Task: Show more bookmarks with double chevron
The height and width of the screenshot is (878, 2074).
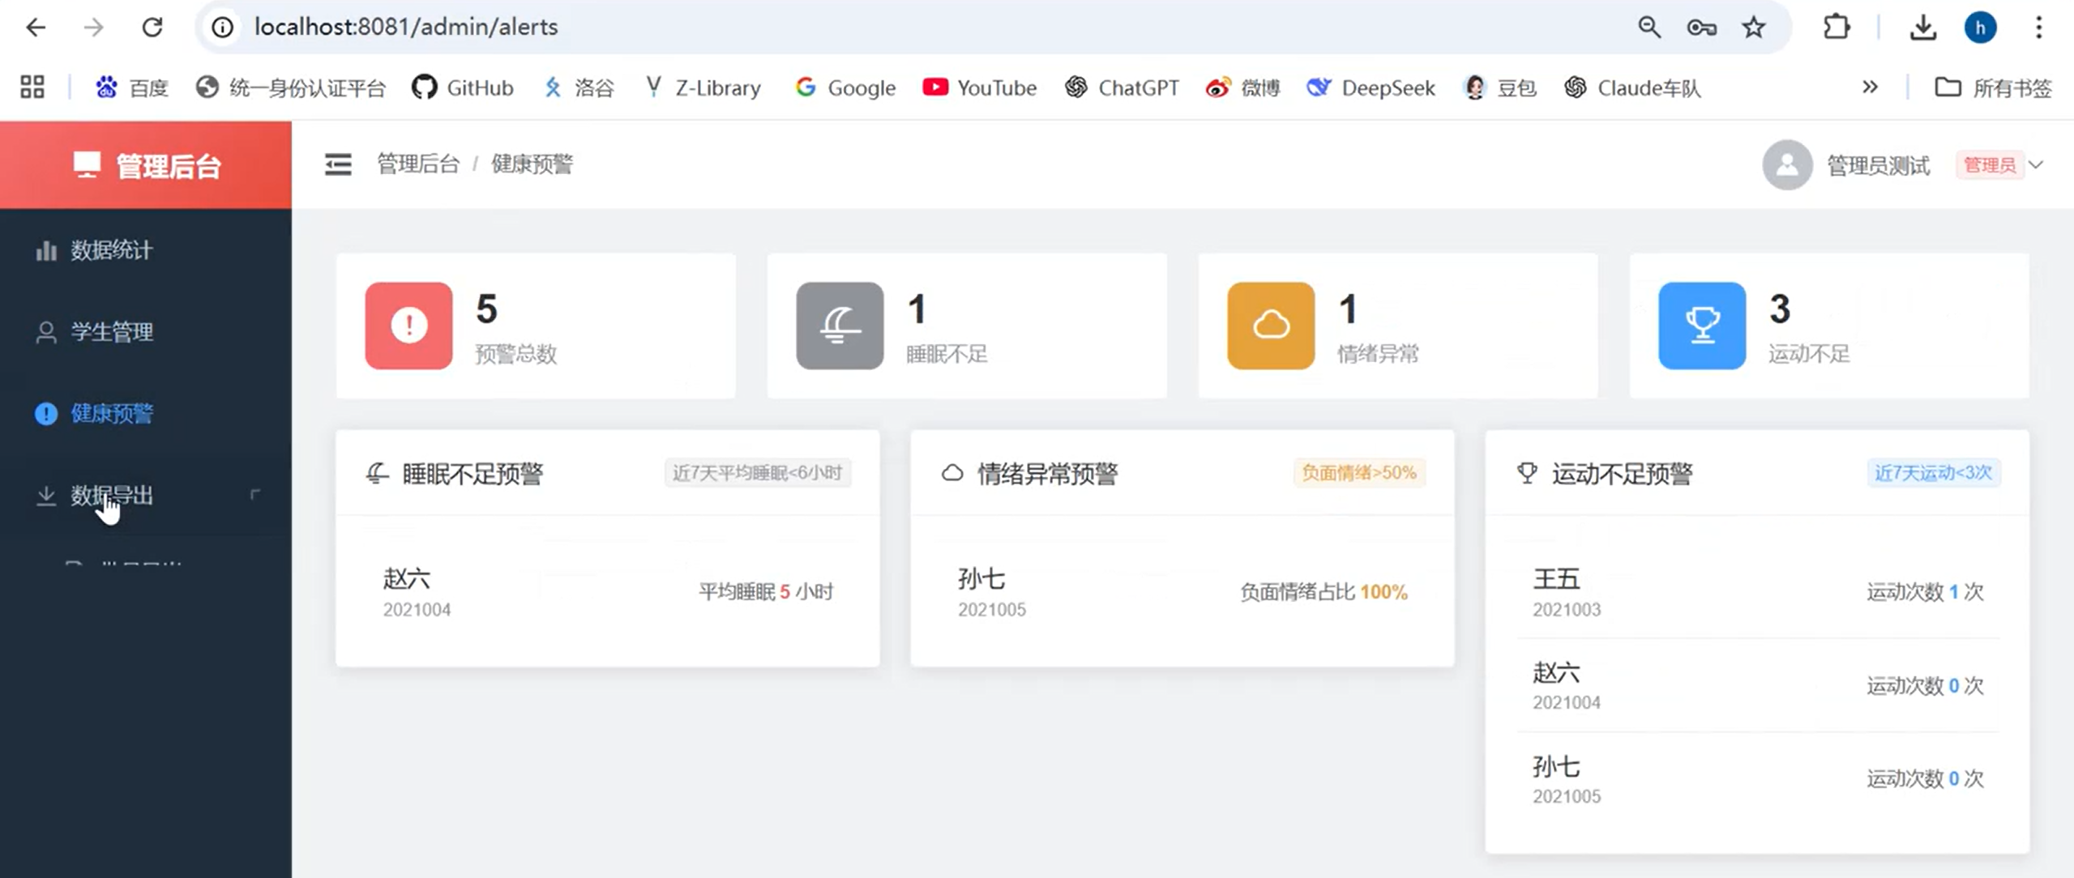Action: [1870, 87]
